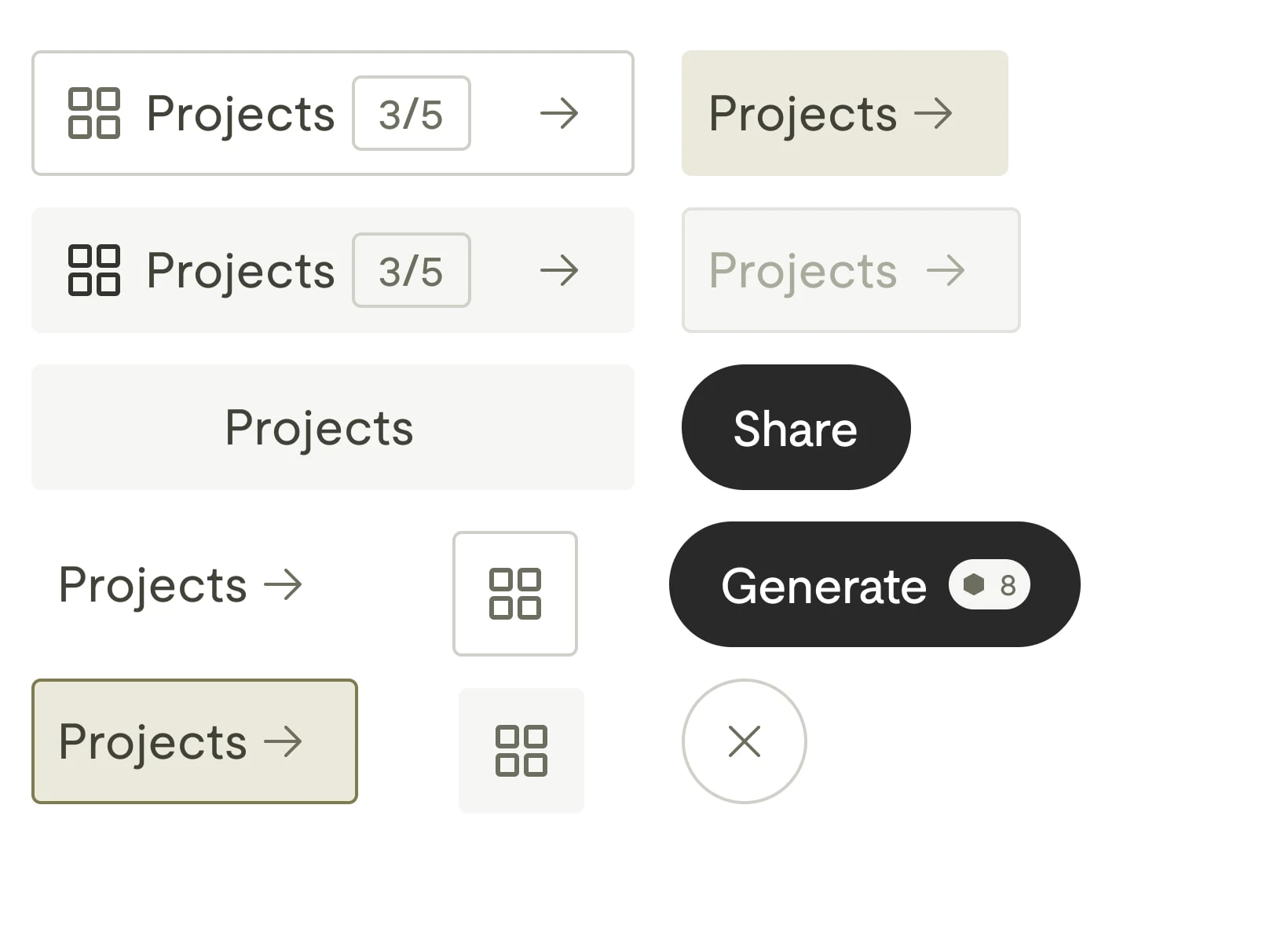1266x933 pixels.
Task: Click grid icon in the outlined Projects button
Action: [x=93, y=113]
